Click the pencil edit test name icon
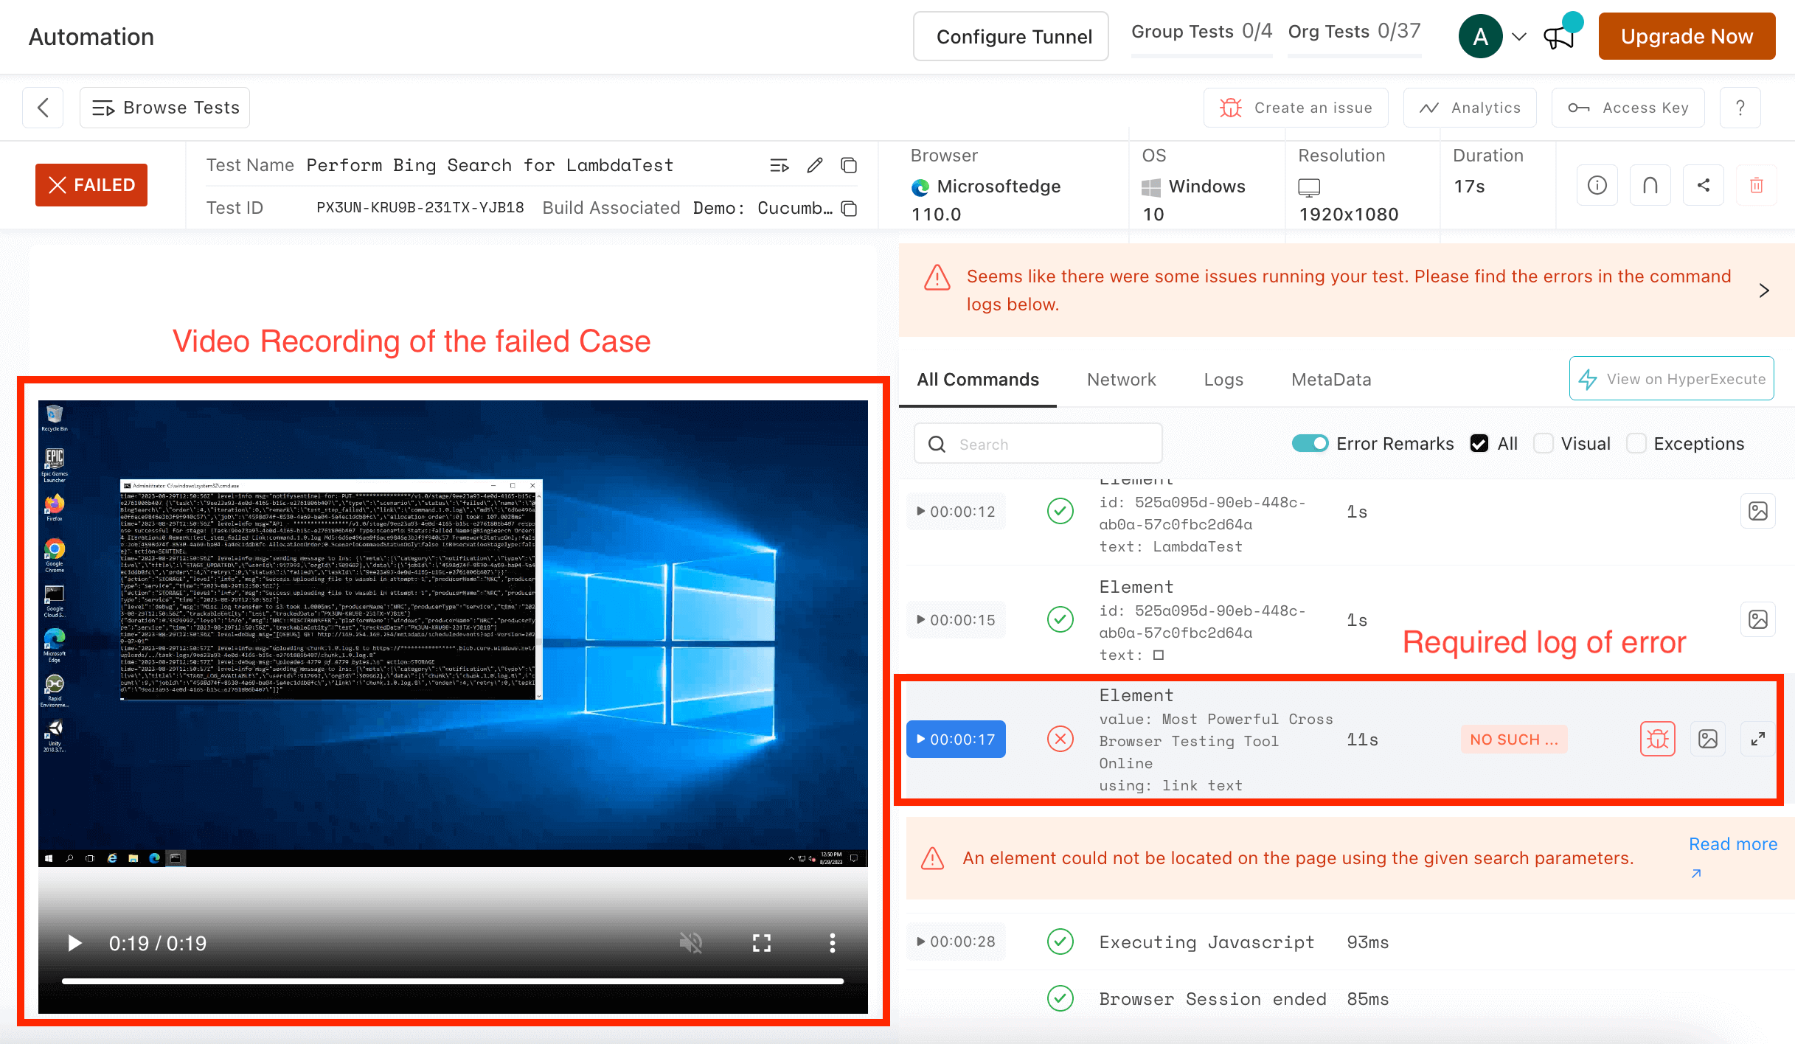The image size is (1795, 1044). coord(814,165)
